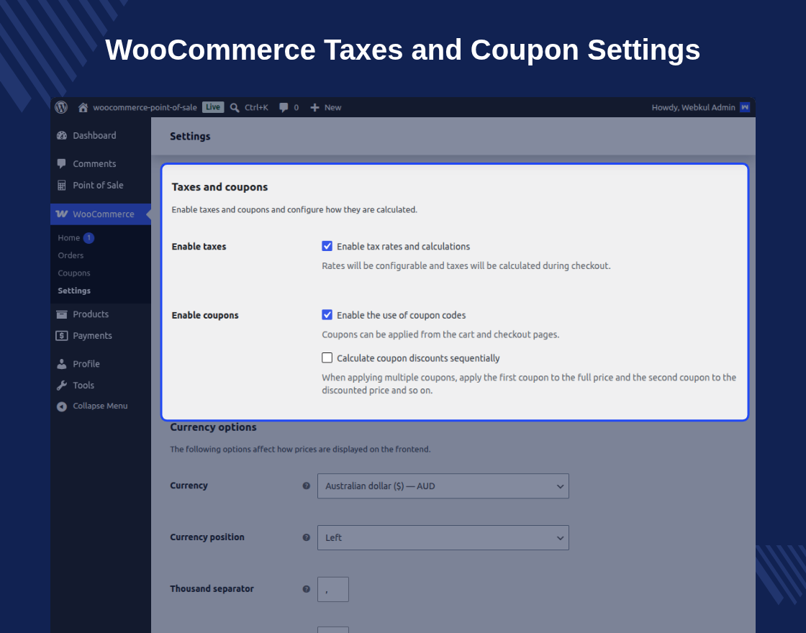Click the Profile person icon
This screenshot has width=806, height=633.
pyautogui.click(x=62, y=364)
